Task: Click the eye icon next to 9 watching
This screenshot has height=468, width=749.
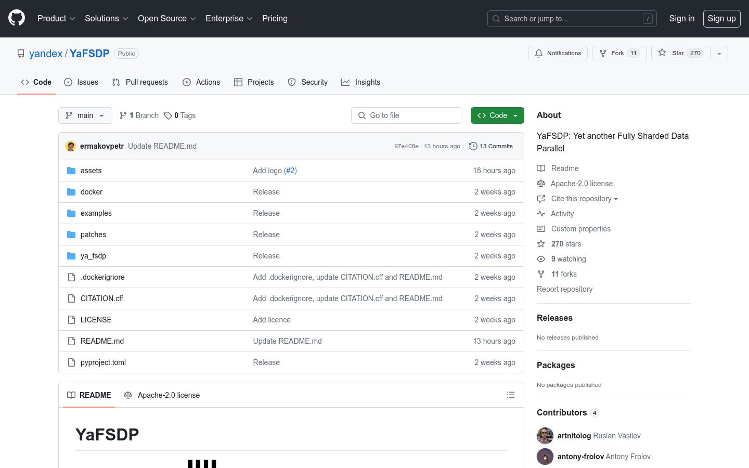Action: [x=541, y=259]
